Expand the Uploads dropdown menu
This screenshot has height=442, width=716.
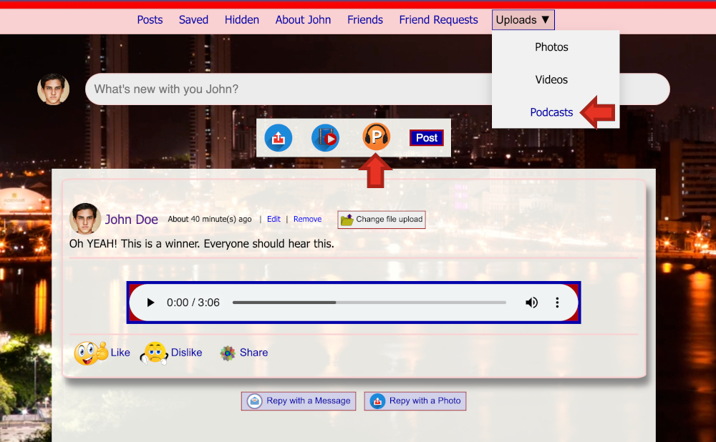click(523, 19)
